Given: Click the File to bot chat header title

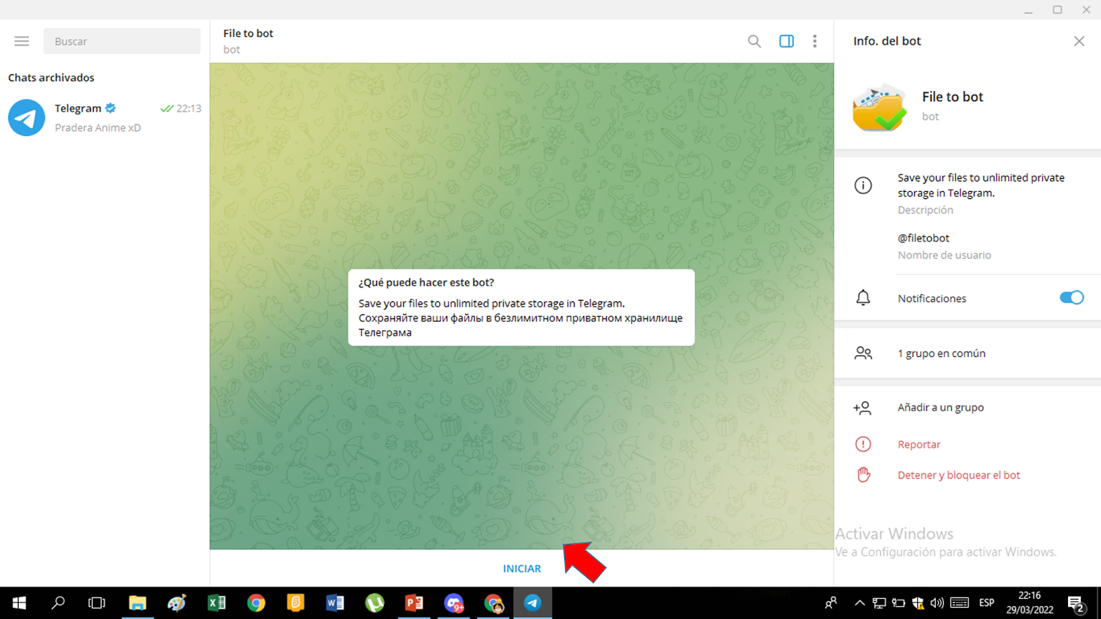Looking at the screenshot, I should [248, 34].
